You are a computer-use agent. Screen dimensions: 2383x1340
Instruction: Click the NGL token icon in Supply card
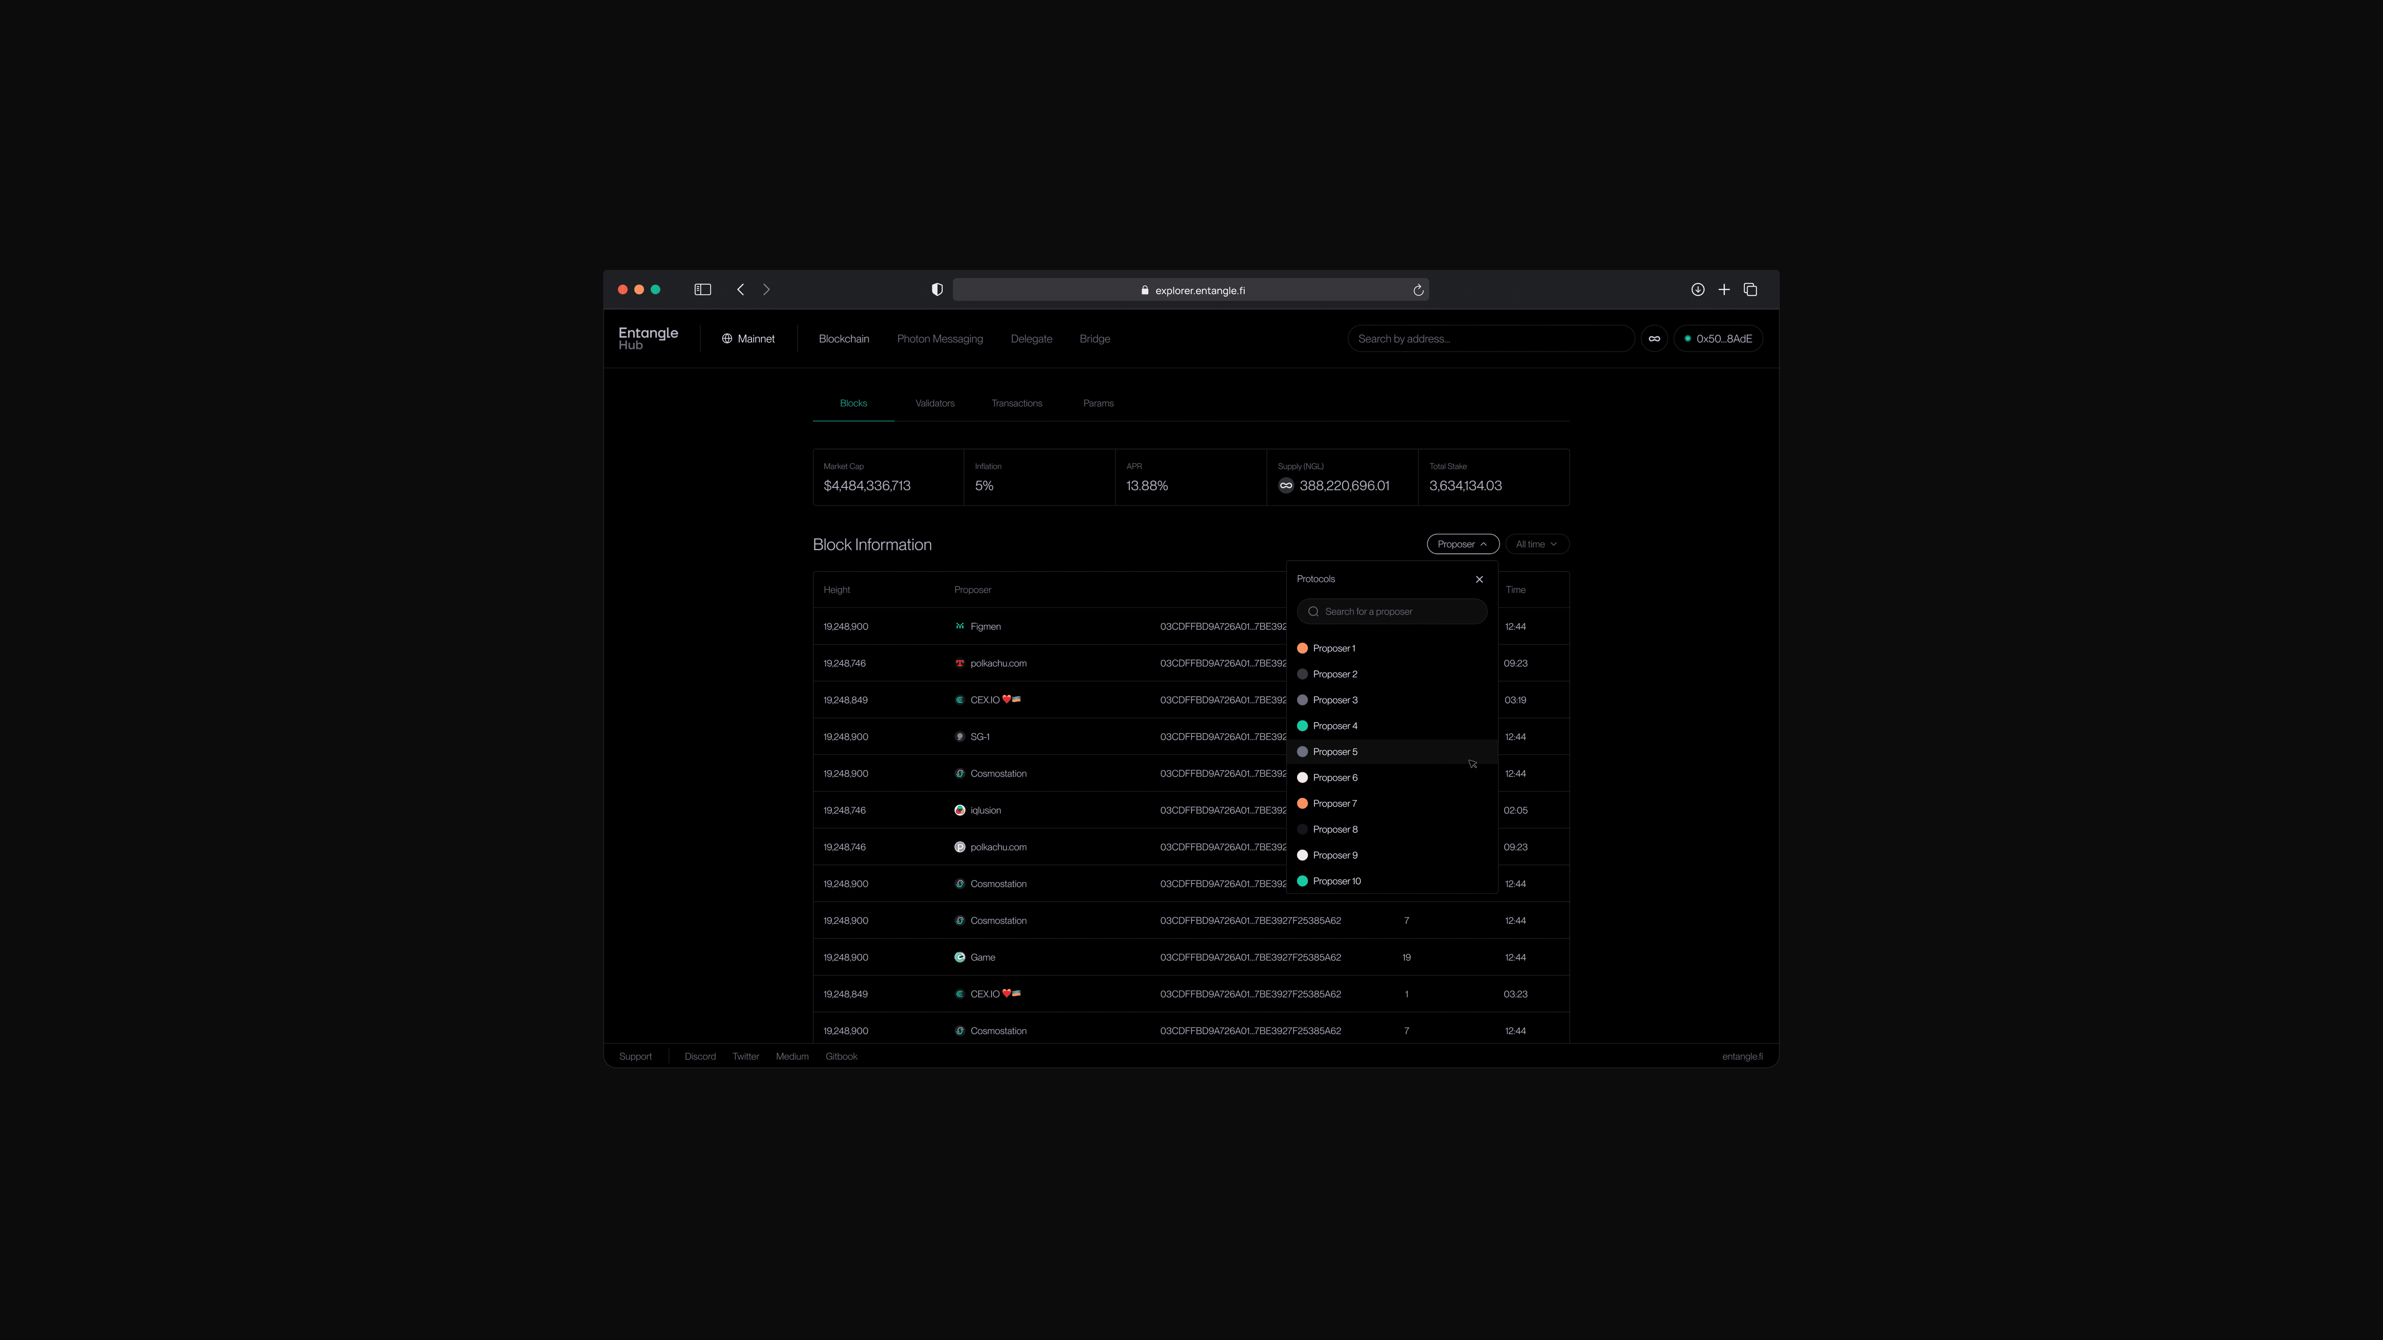(1286, 485)
